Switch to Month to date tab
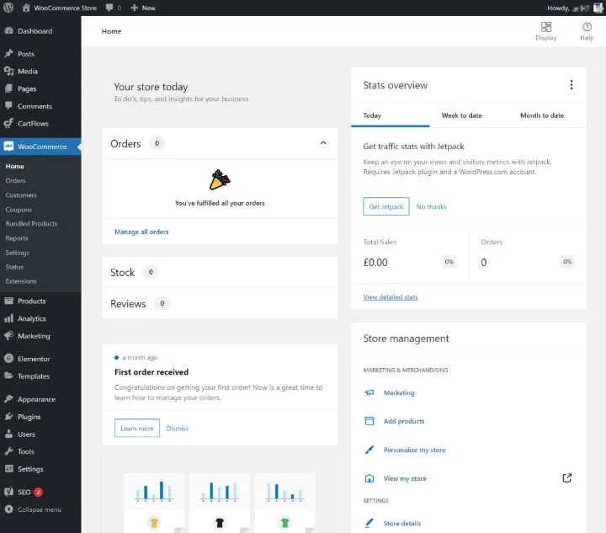Screen dimensions: 606x533 click(x=541, y=115)
